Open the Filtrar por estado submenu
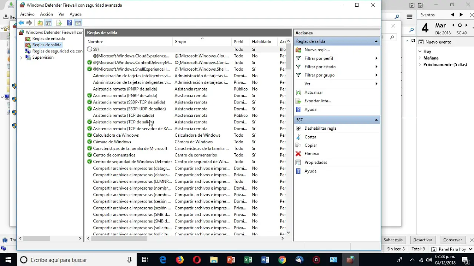 point(337,67)
